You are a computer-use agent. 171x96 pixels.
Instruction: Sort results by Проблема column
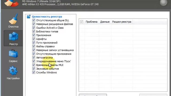pos(91,22)
